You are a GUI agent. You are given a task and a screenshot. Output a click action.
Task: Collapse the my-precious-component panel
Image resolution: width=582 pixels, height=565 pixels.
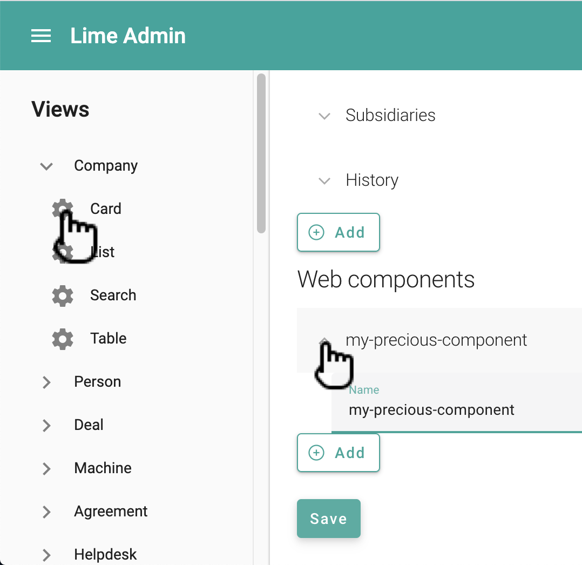tap(324, 340)
